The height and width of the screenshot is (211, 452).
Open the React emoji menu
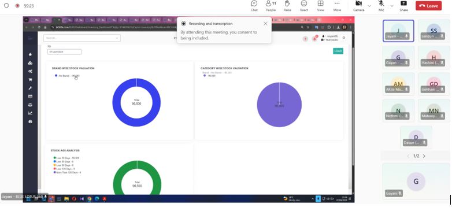click(304, 6)
